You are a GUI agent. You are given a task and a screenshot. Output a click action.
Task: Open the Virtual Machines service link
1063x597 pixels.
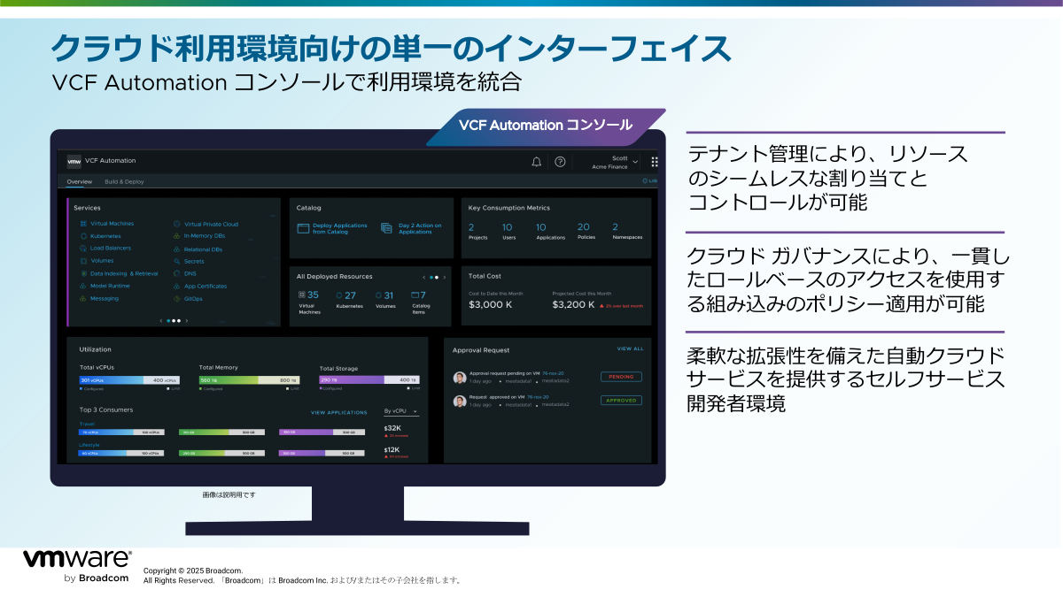pyautogui.click(x=113, y=224)
